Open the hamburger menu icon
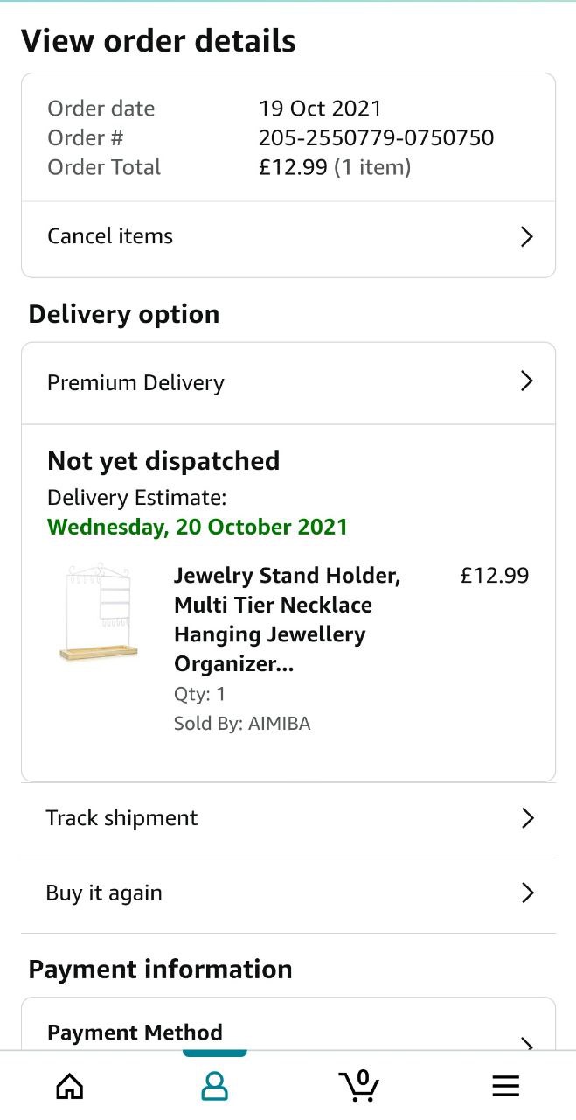Viewport: 576px width, 1120px height. click(505, 1086)
